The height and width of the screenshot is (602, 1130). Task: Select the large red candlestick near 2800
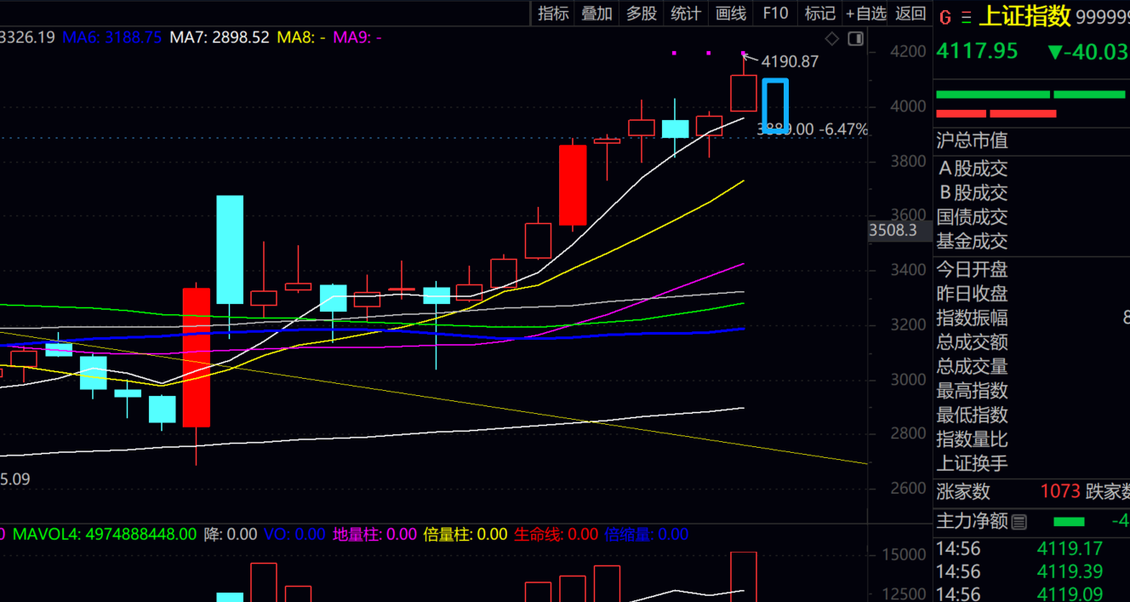point(197,358)
